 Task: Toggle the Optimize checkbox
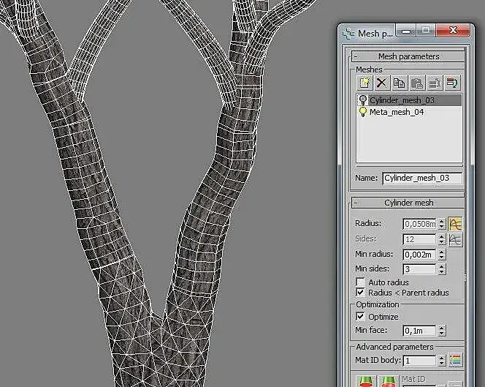point(360,317)
